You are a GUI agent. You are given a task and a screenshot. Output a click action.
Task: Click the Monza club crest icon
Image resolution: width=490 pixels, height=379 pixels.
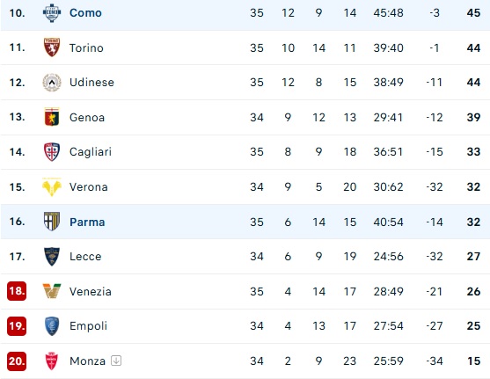coord(52,361)
